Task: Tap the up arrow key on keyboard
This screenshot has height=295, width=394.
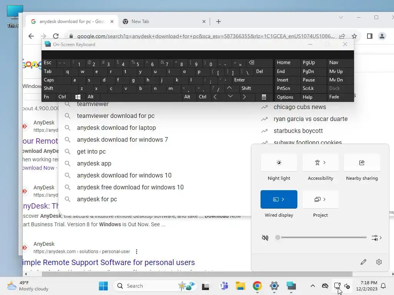Action: click(229, 88)
